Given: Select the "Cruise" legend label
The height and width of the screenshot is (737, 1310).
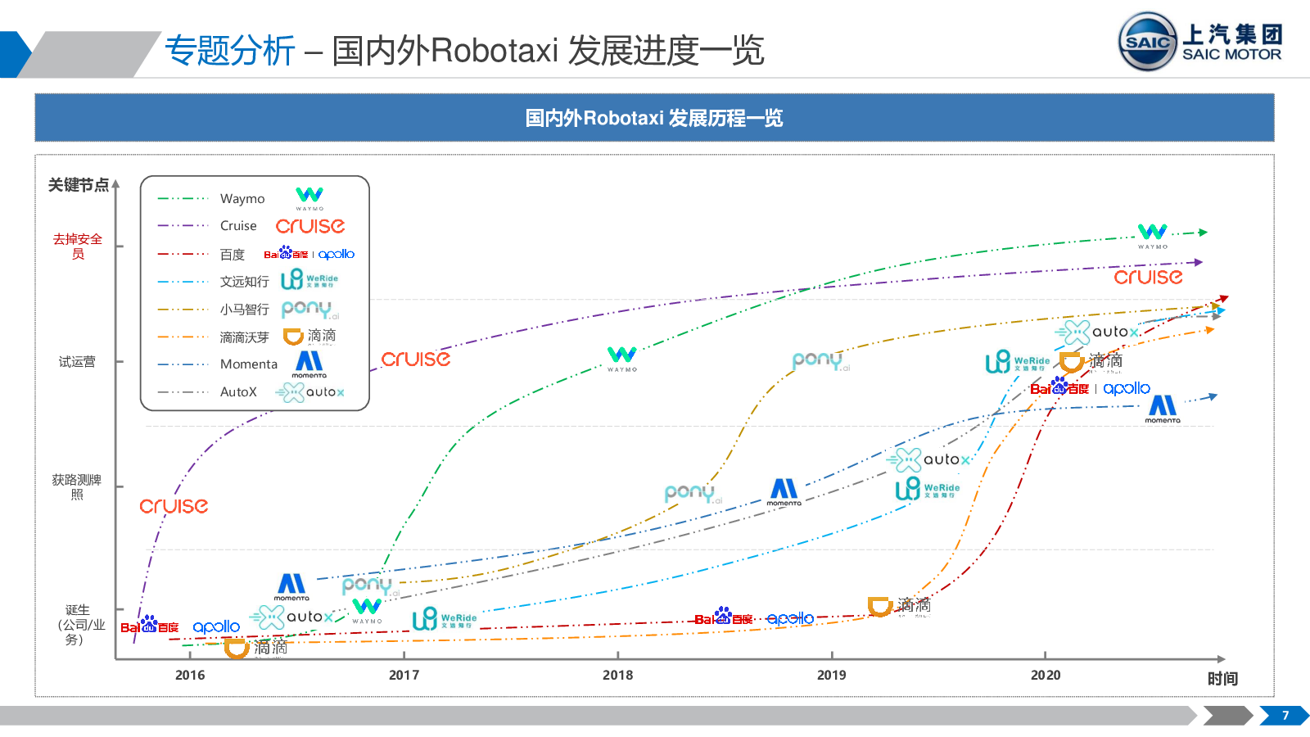Looking at the screenshot, I should pos(238,226).
